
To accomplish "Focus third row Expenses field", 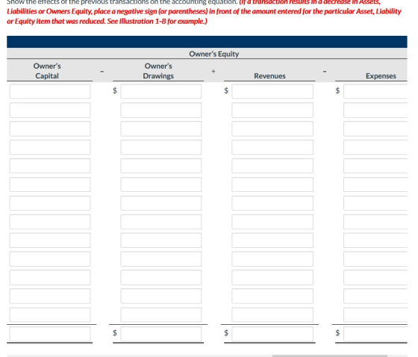I will click(375, 128).
